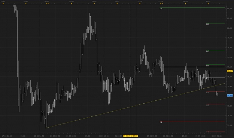
Task: Click the 79,80 price axis label
Action: (x=230, y=47)
